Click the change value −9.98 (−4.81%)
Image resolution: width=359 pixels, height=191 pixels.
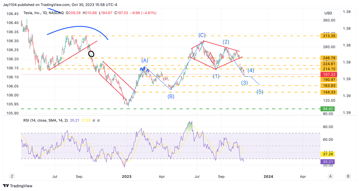click(x=143, y=13)
